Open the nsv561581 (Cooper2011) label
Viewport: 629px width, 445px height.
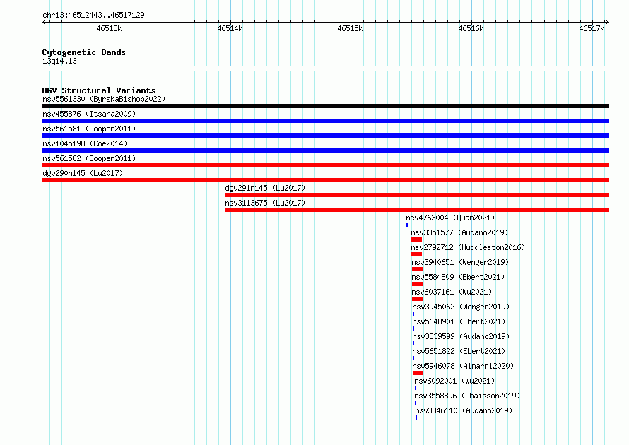89,129
